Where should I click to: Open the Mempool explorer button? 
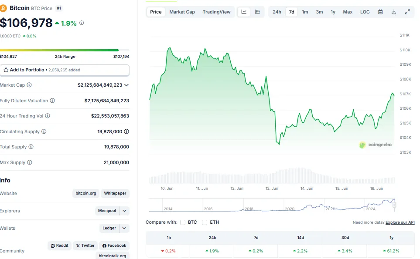[107, 211]
